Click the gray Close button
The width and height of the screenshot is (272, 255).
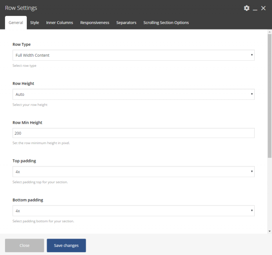[24, 245]
